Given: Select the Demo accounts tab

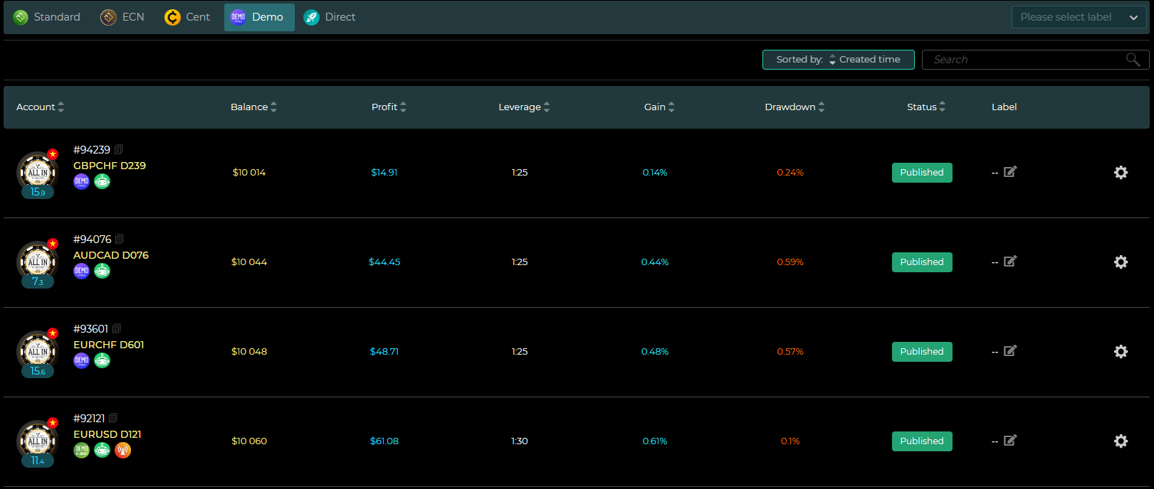Looking at the screenshot, I should click(x=259, y=17).
